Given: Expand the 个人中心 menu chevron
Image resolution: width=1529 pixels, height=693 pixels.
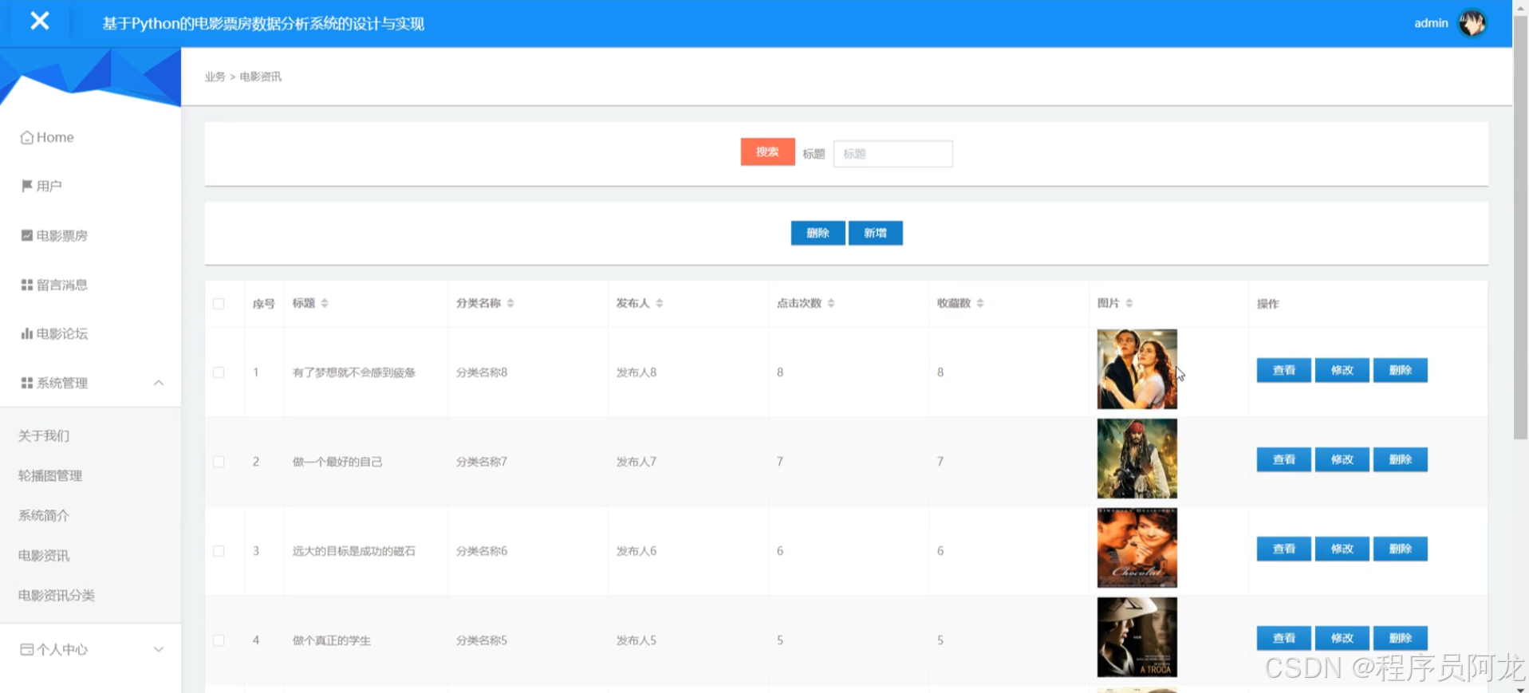Looking at the screenshot, I should 159,649.
